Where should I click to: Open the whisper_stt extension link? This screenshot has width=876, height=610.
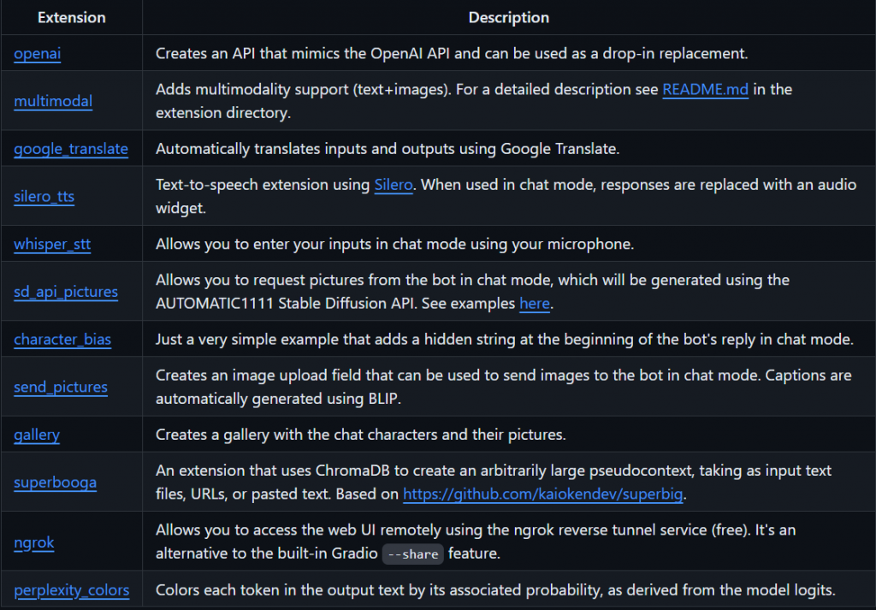click(52, 244)
